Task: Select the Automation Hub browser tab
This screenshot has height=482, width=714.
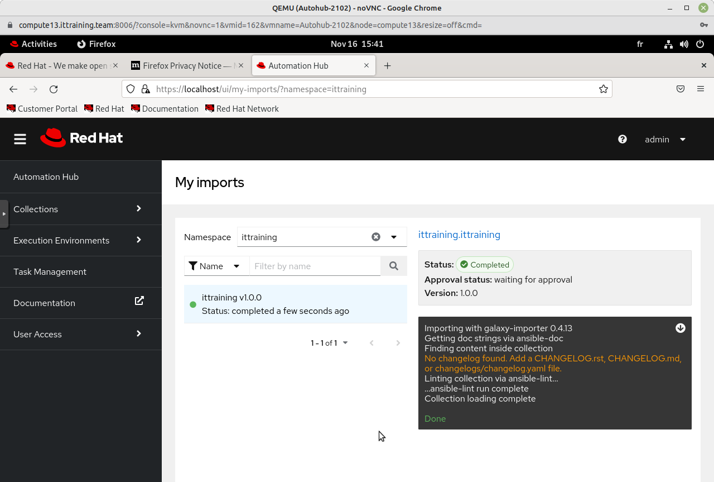Action: [313, 65]
